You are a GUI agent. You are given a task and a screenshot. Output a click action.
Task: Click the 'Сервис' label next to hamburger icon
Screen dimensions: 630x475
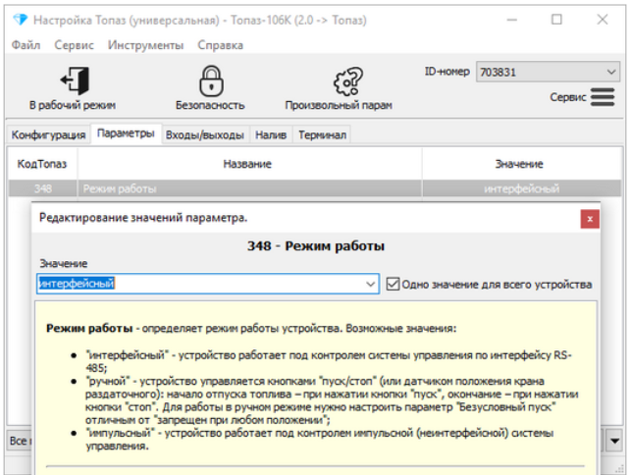pos(568,97)
